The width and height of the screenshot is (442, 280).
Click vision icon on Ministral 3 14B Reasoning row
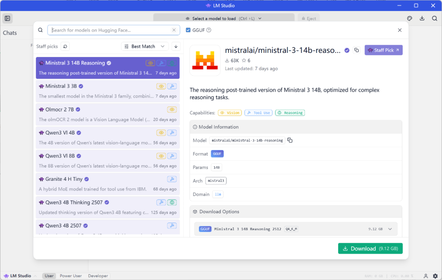click(x=151, y=63)
